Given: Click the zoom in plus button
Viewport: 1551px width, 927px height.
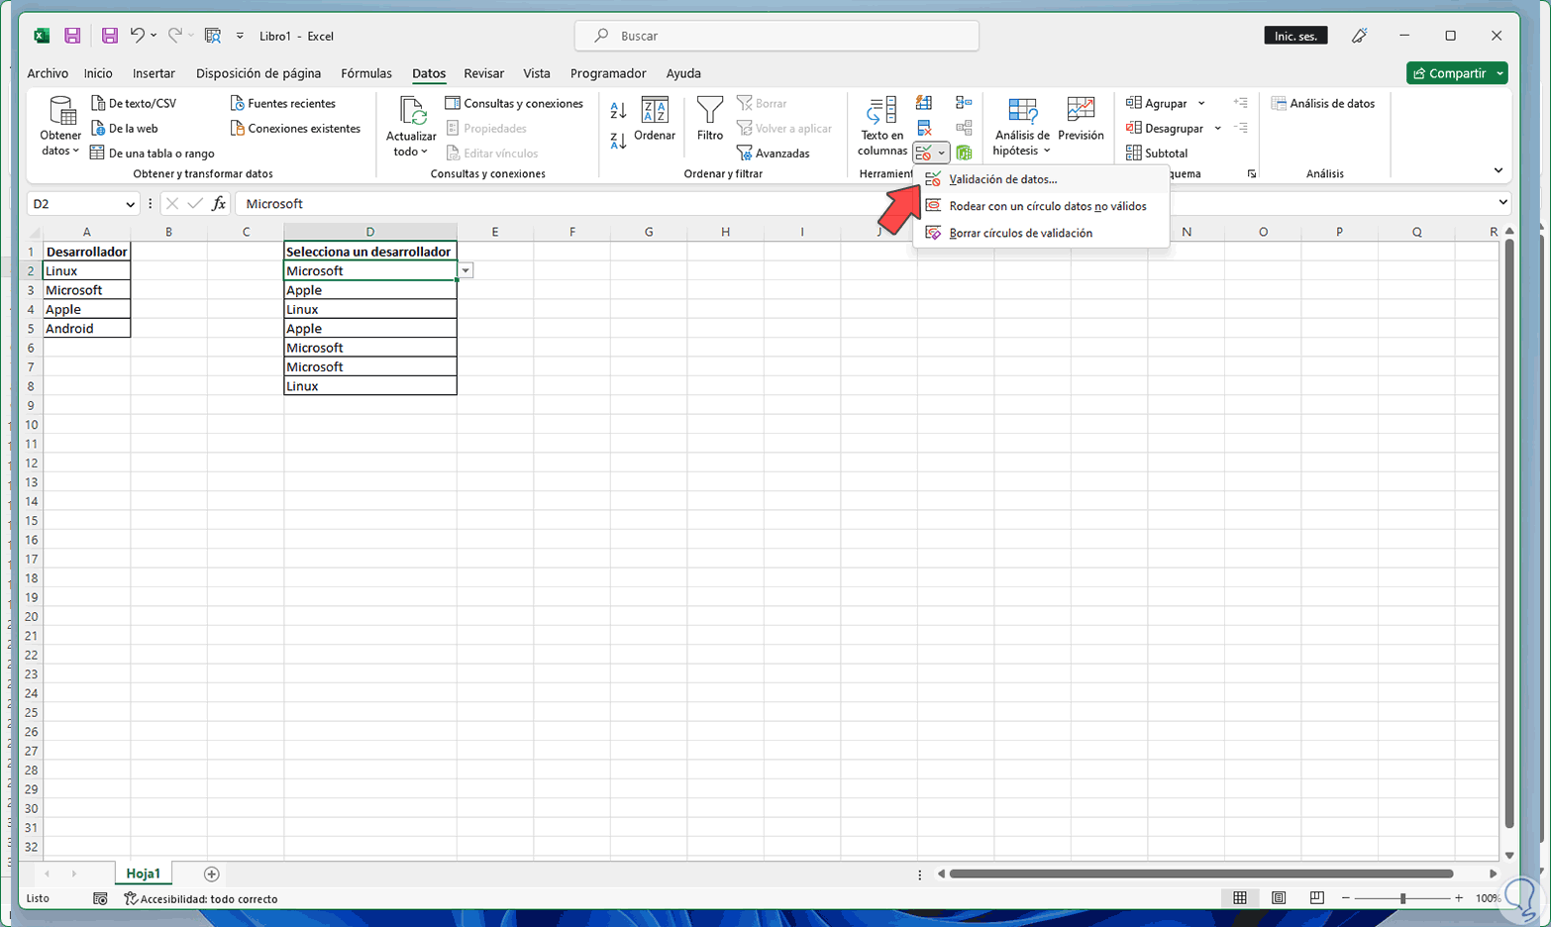Looking at the screenshot, I should pyautogui.click(x=1459, y=898).
